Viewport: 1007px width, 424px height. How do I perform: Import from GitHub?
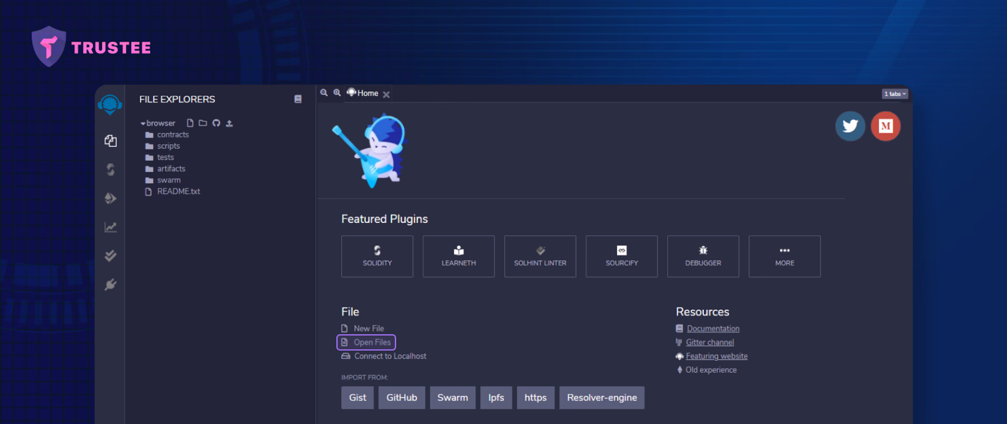402,398
